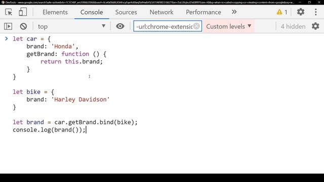Viewport: 324px width, 182px height.
Task: Open the DevTools three-dot menu
Action: coord(316,12)
